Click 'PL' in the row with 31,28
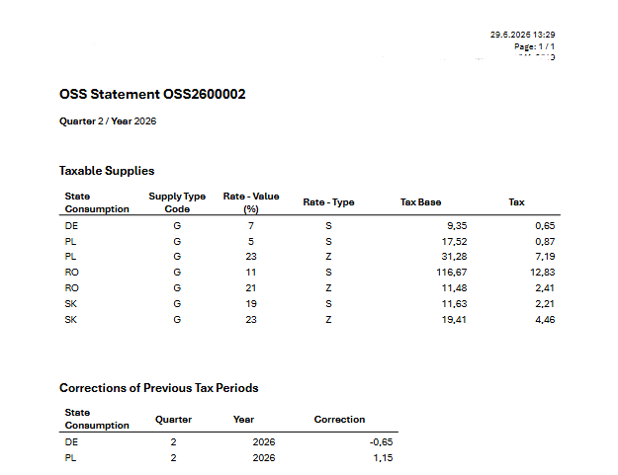This screenshot has height=475, width=618. pyautogui.click(x=70, y=257)
